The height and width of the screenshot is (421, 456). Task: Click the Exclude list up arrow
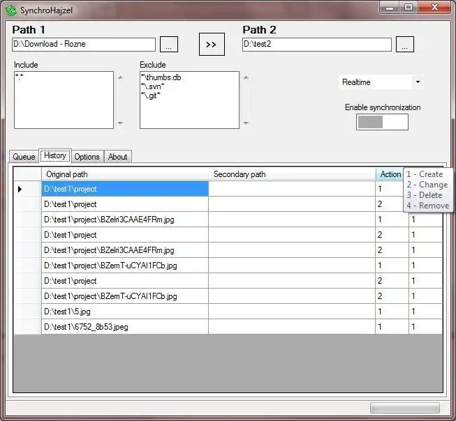coord(246,77)
